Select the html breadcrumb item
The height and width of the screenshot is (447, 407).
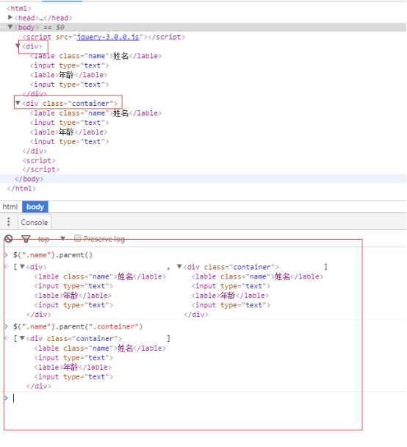pos(10,207)
